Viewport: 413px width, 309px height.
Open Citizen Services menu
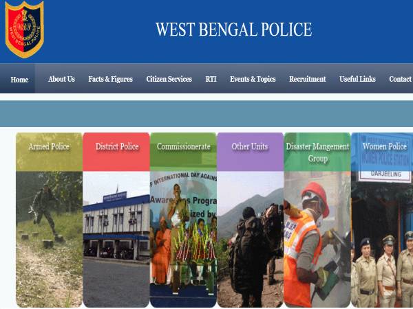click(169, 79)
